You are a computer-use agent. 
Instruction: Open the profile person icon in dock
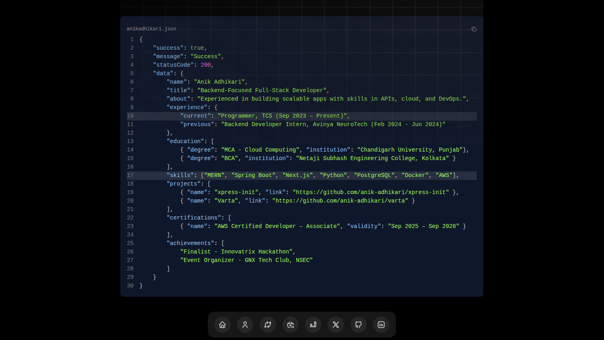(245, 325)
